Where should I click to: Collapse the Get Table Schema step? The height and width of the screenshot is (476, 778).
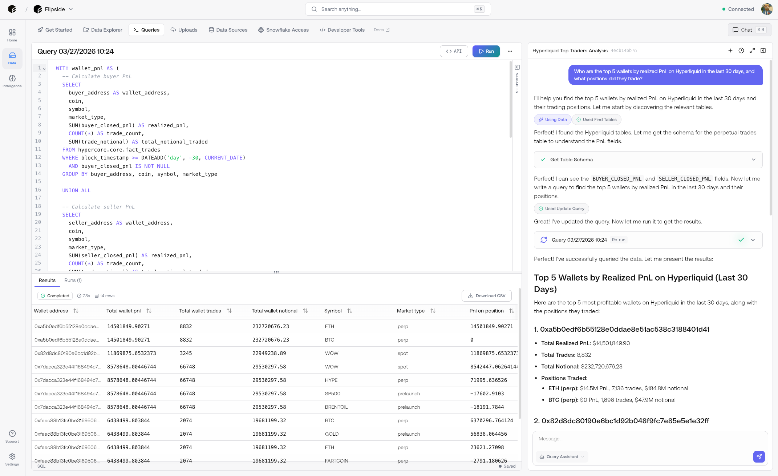753,160
